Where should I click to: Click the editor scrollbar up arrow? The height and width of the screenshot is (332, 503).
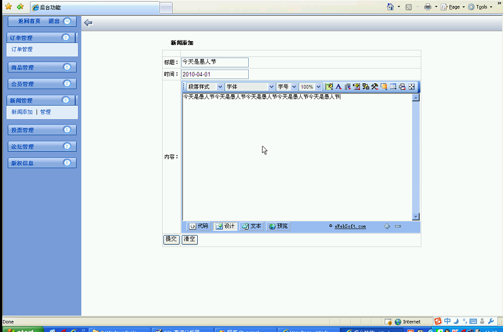tap(416, 98)
